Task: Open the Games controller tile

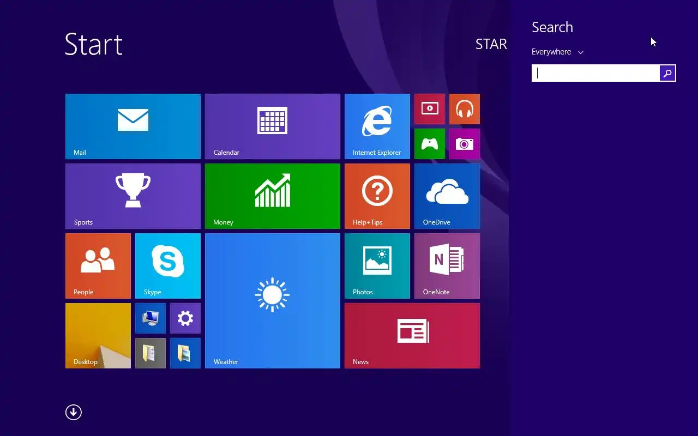Action: [430, 144]
